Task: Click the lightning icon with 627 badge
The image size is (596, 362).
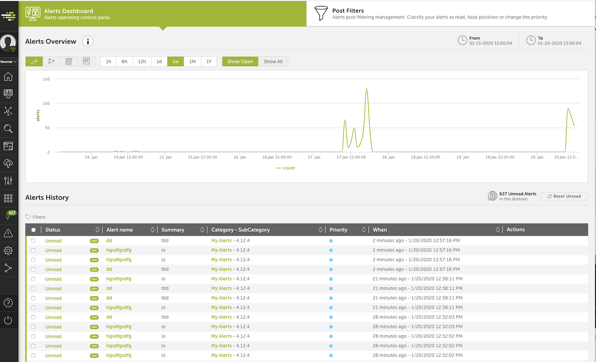Action: tap(8, 215)
